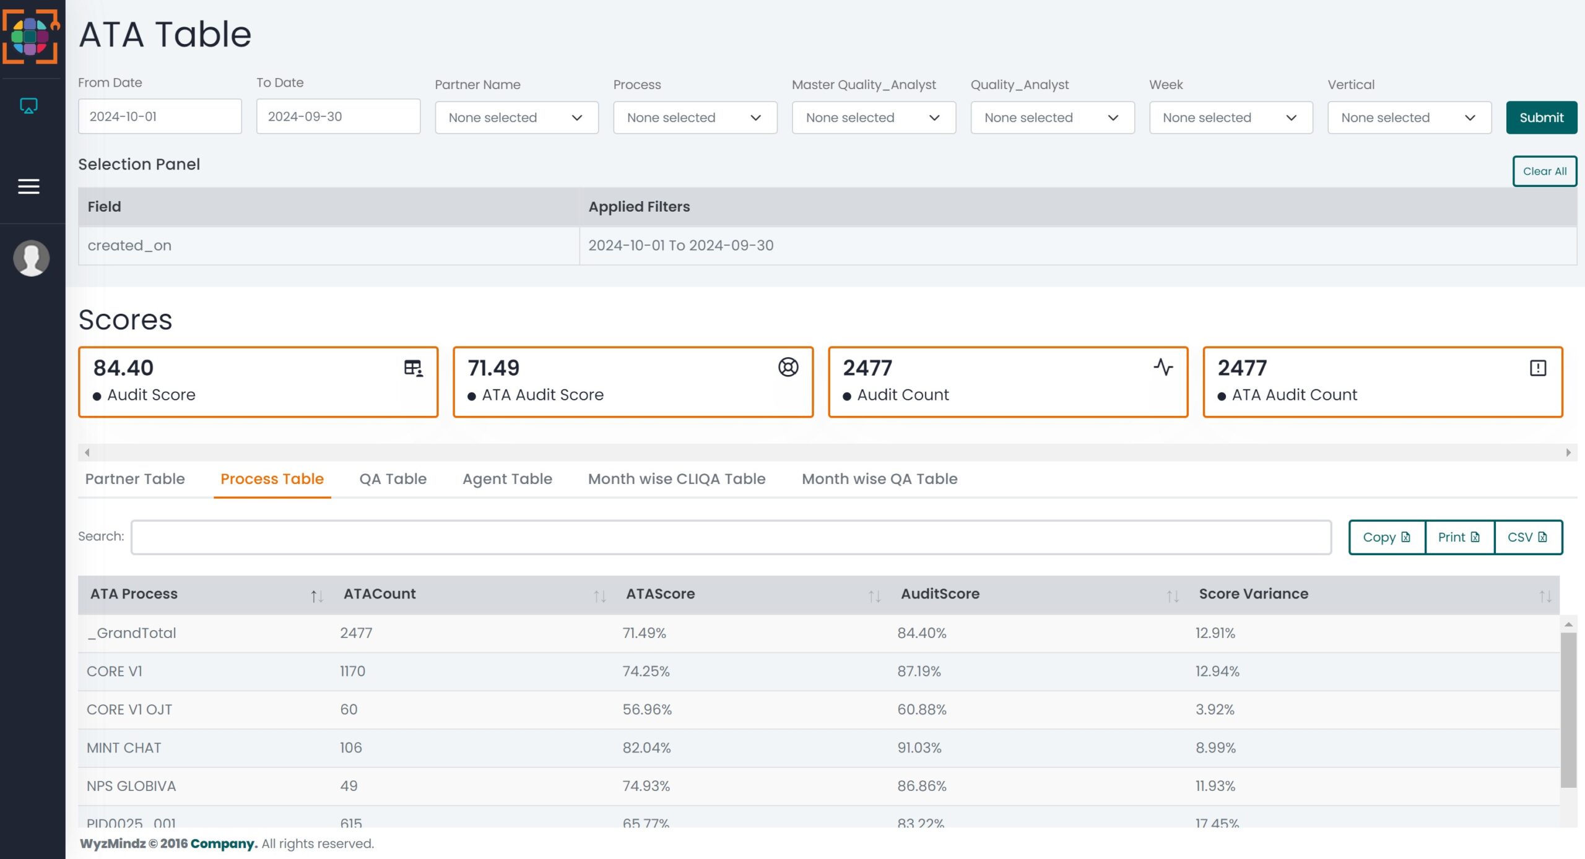Click the Audit Score table icon
Screen dimensions: 1585x859
click(x=413, y=368)
